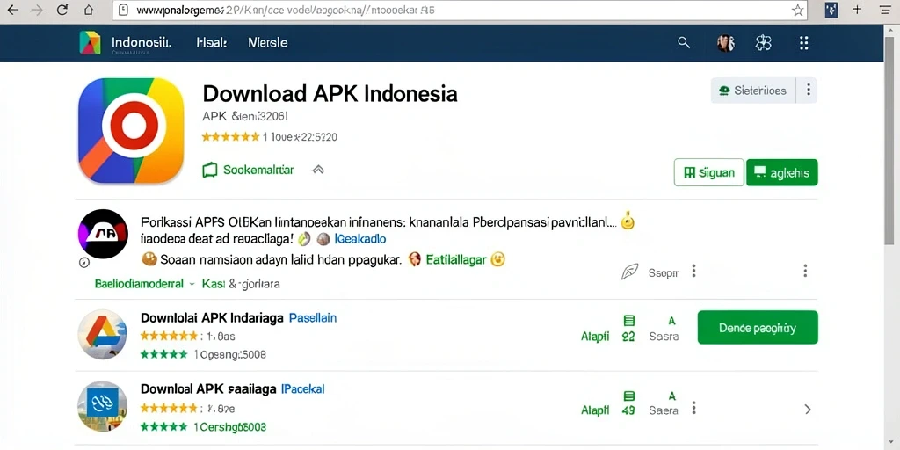Open the lGeakadlo link
Viewport: 900px width, 450px height.
click(359, 239)
